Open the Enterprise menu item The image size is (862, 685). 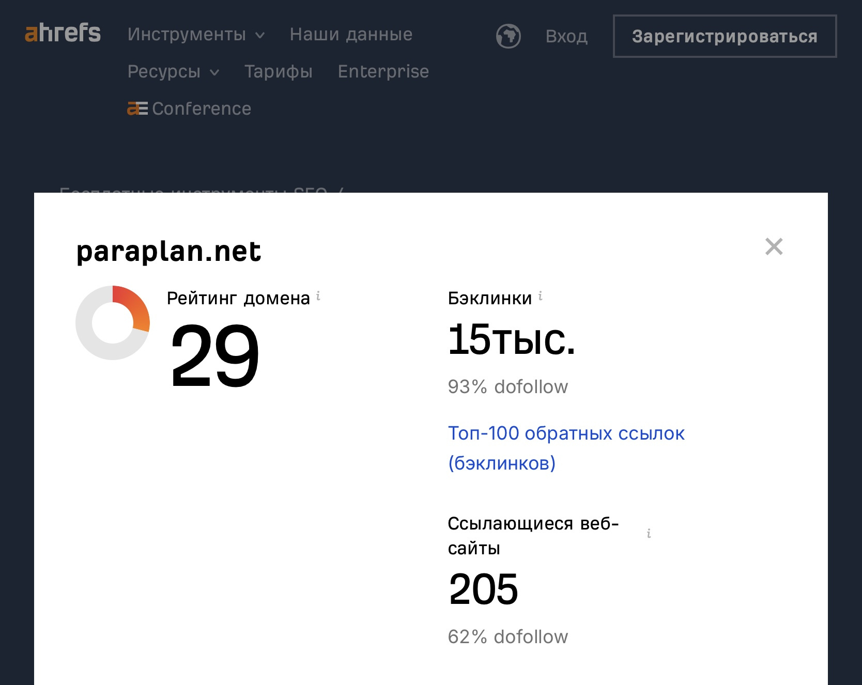point(383,72)
